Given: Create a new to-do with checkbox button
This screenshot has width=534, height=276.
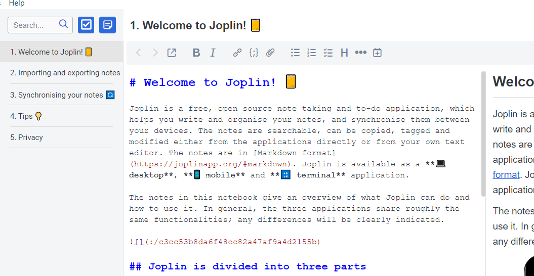Looking at the screenshot, I should [86, 25].
